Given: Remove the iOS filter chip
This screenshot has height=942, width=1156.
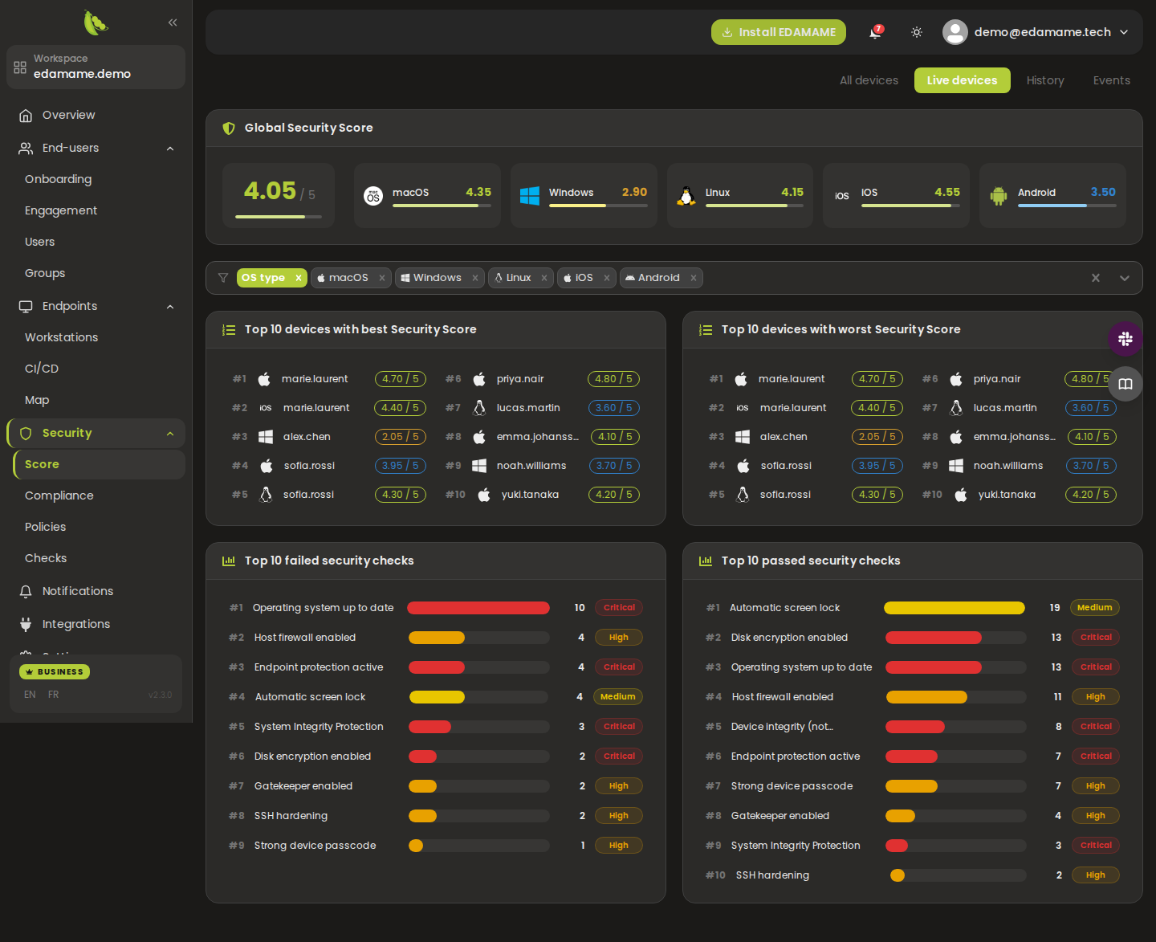Looking at the screenshot, I should pyautogui.click(x=607, y=278).
